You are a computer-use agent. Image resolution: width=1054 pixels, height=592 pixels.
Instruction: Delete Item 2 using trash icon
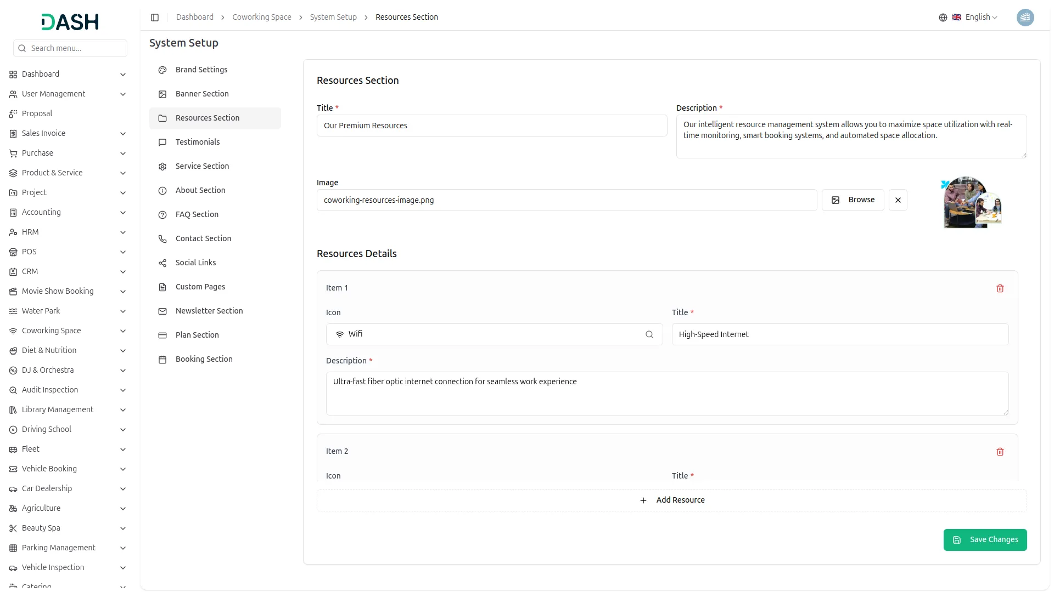tap(1000, 452)
